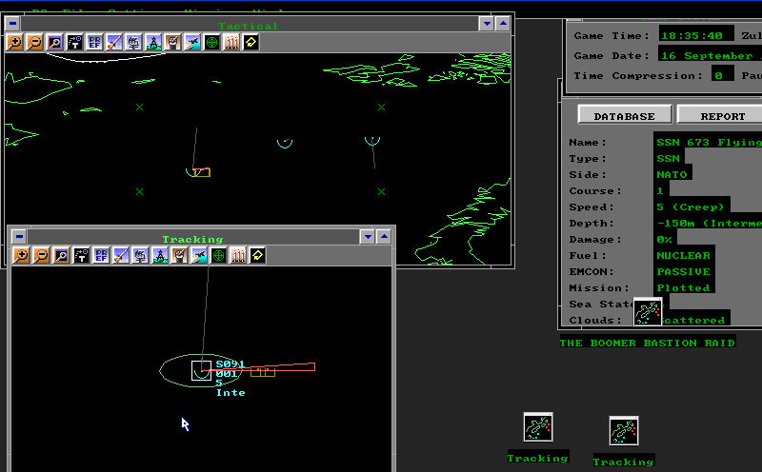The image size is (762, 472).
Task: Zoom out on the Tactical map
Action: [x=35, y=43]
